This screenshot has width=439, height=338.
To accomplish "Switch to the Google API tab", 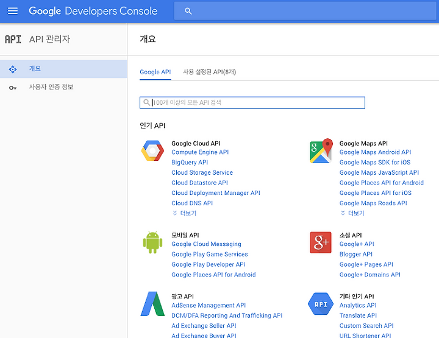I will 155,72.
